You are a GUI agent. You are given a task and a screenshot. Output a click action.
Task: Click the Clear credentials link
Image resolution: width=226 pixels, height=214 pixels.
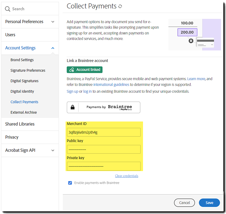point(127,176)
